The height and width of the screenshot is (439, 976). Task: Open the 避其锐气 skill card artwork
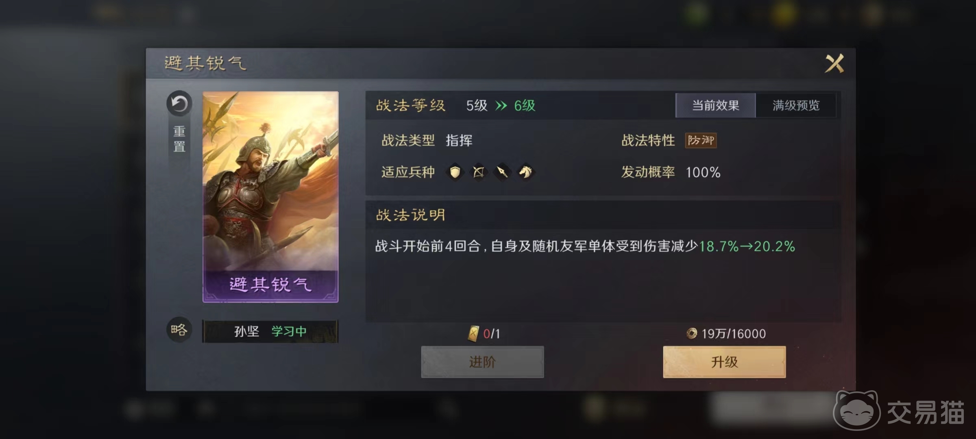[x=270, y=197]
